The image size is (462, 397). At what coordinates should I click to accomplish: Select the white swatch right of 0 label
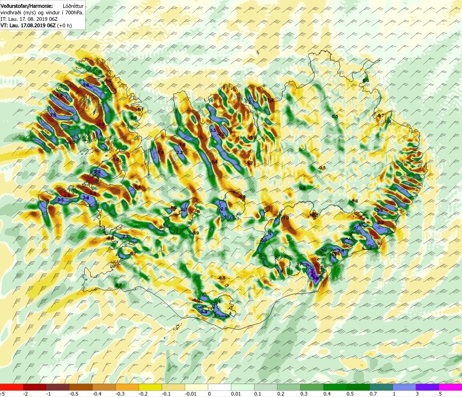219,387
